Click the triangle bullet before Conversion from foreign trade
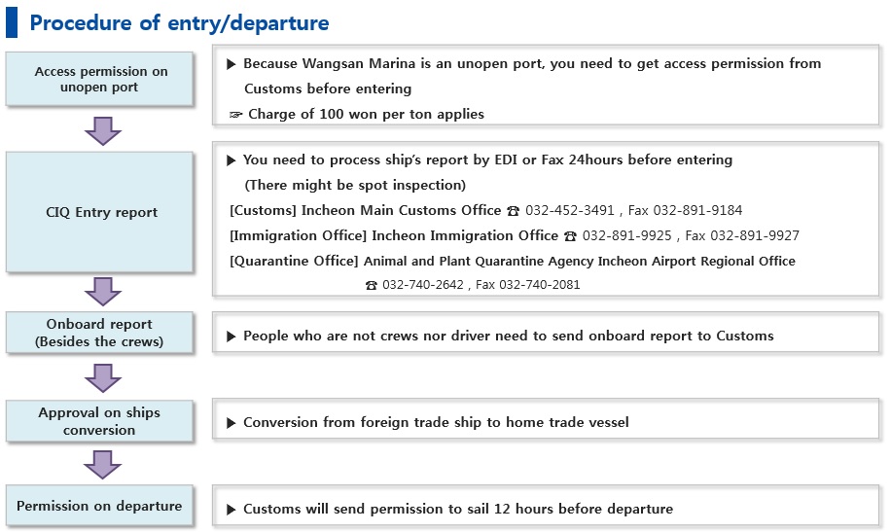 (232, 423)
